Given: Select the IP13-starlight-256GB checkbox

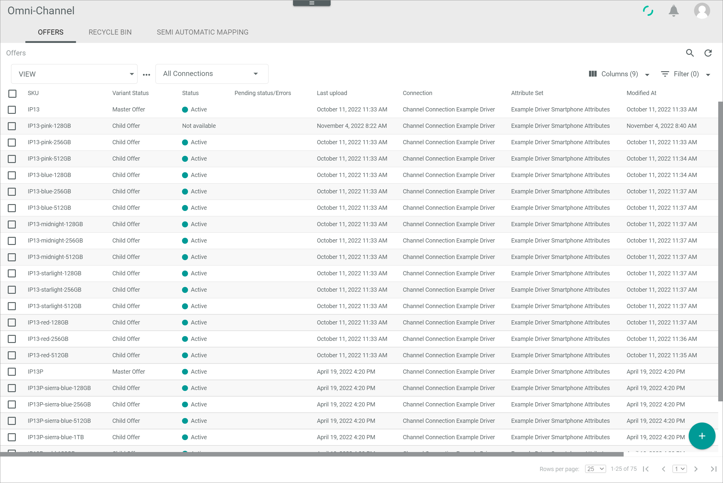Looking at the screenshot, I should tap(12, 290).
